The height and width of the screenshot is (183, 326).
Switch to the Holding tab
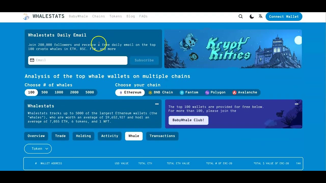click(x=83, y=136)
